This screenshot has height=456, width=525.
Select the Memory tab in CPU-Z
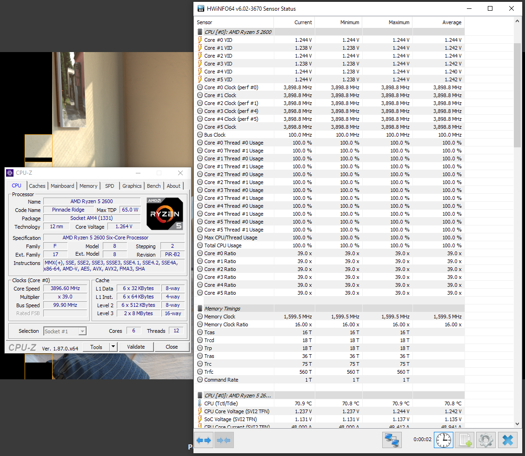click(x=88, y=186)
